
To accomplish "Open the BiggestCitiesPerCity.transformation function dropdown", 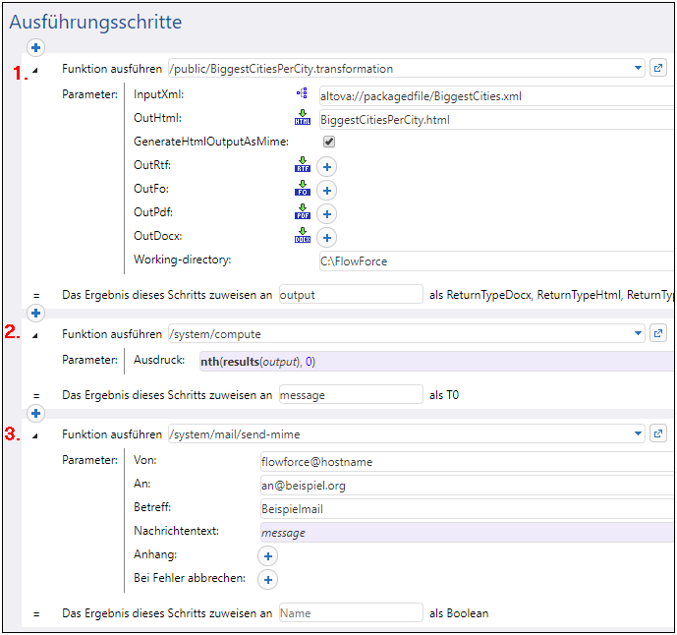I will tap(638, 69).
